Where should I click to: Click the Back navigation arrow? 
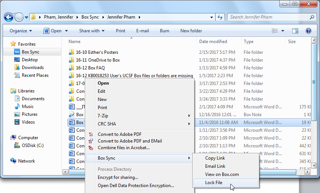(9, 17)
